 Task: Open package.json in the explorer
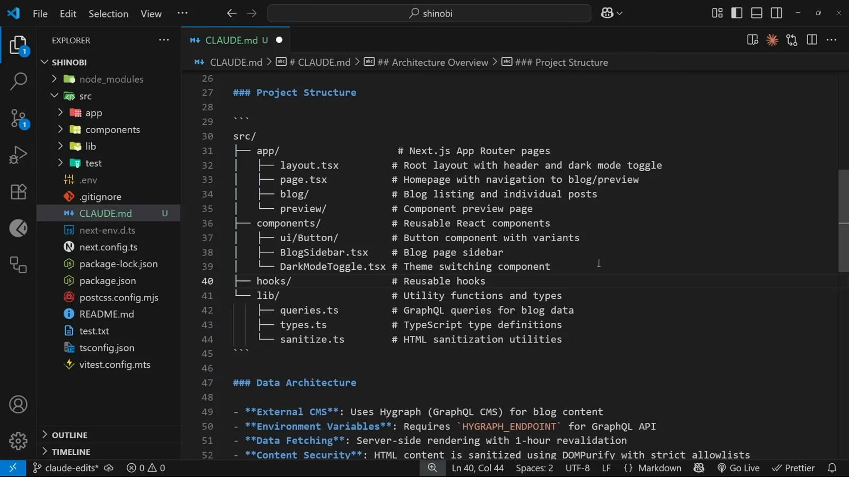108,281
